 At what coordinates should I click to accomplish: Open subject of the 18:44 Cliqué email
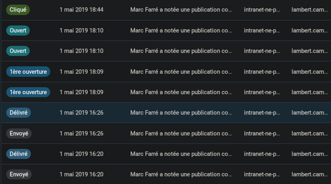(x=181, y=10)
